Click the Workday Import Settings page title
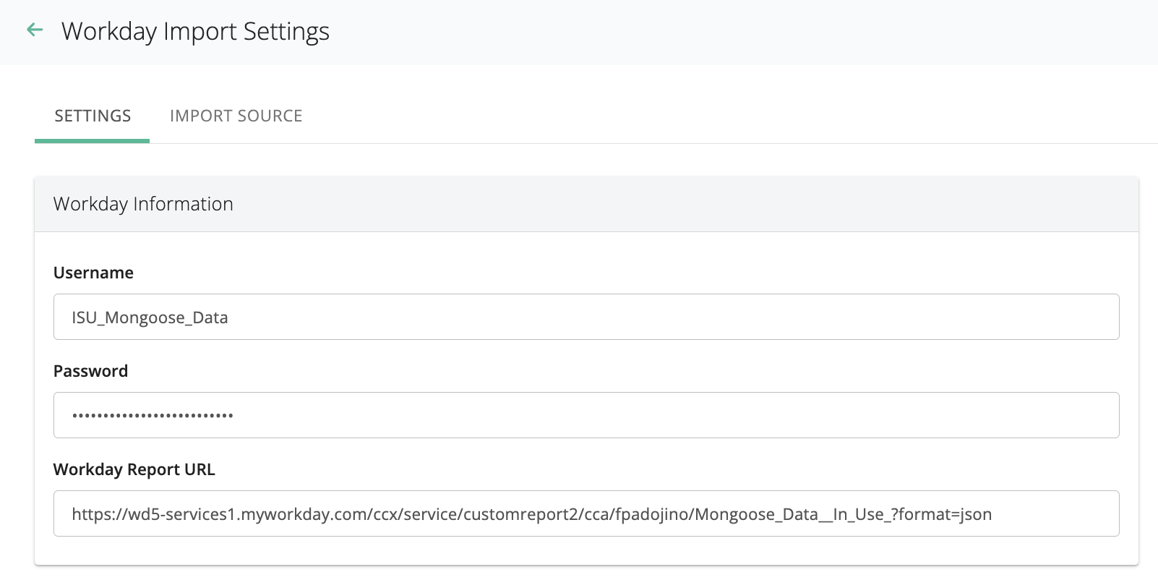The height and width of the screenshot is (580, 1158). pos(195,31)
